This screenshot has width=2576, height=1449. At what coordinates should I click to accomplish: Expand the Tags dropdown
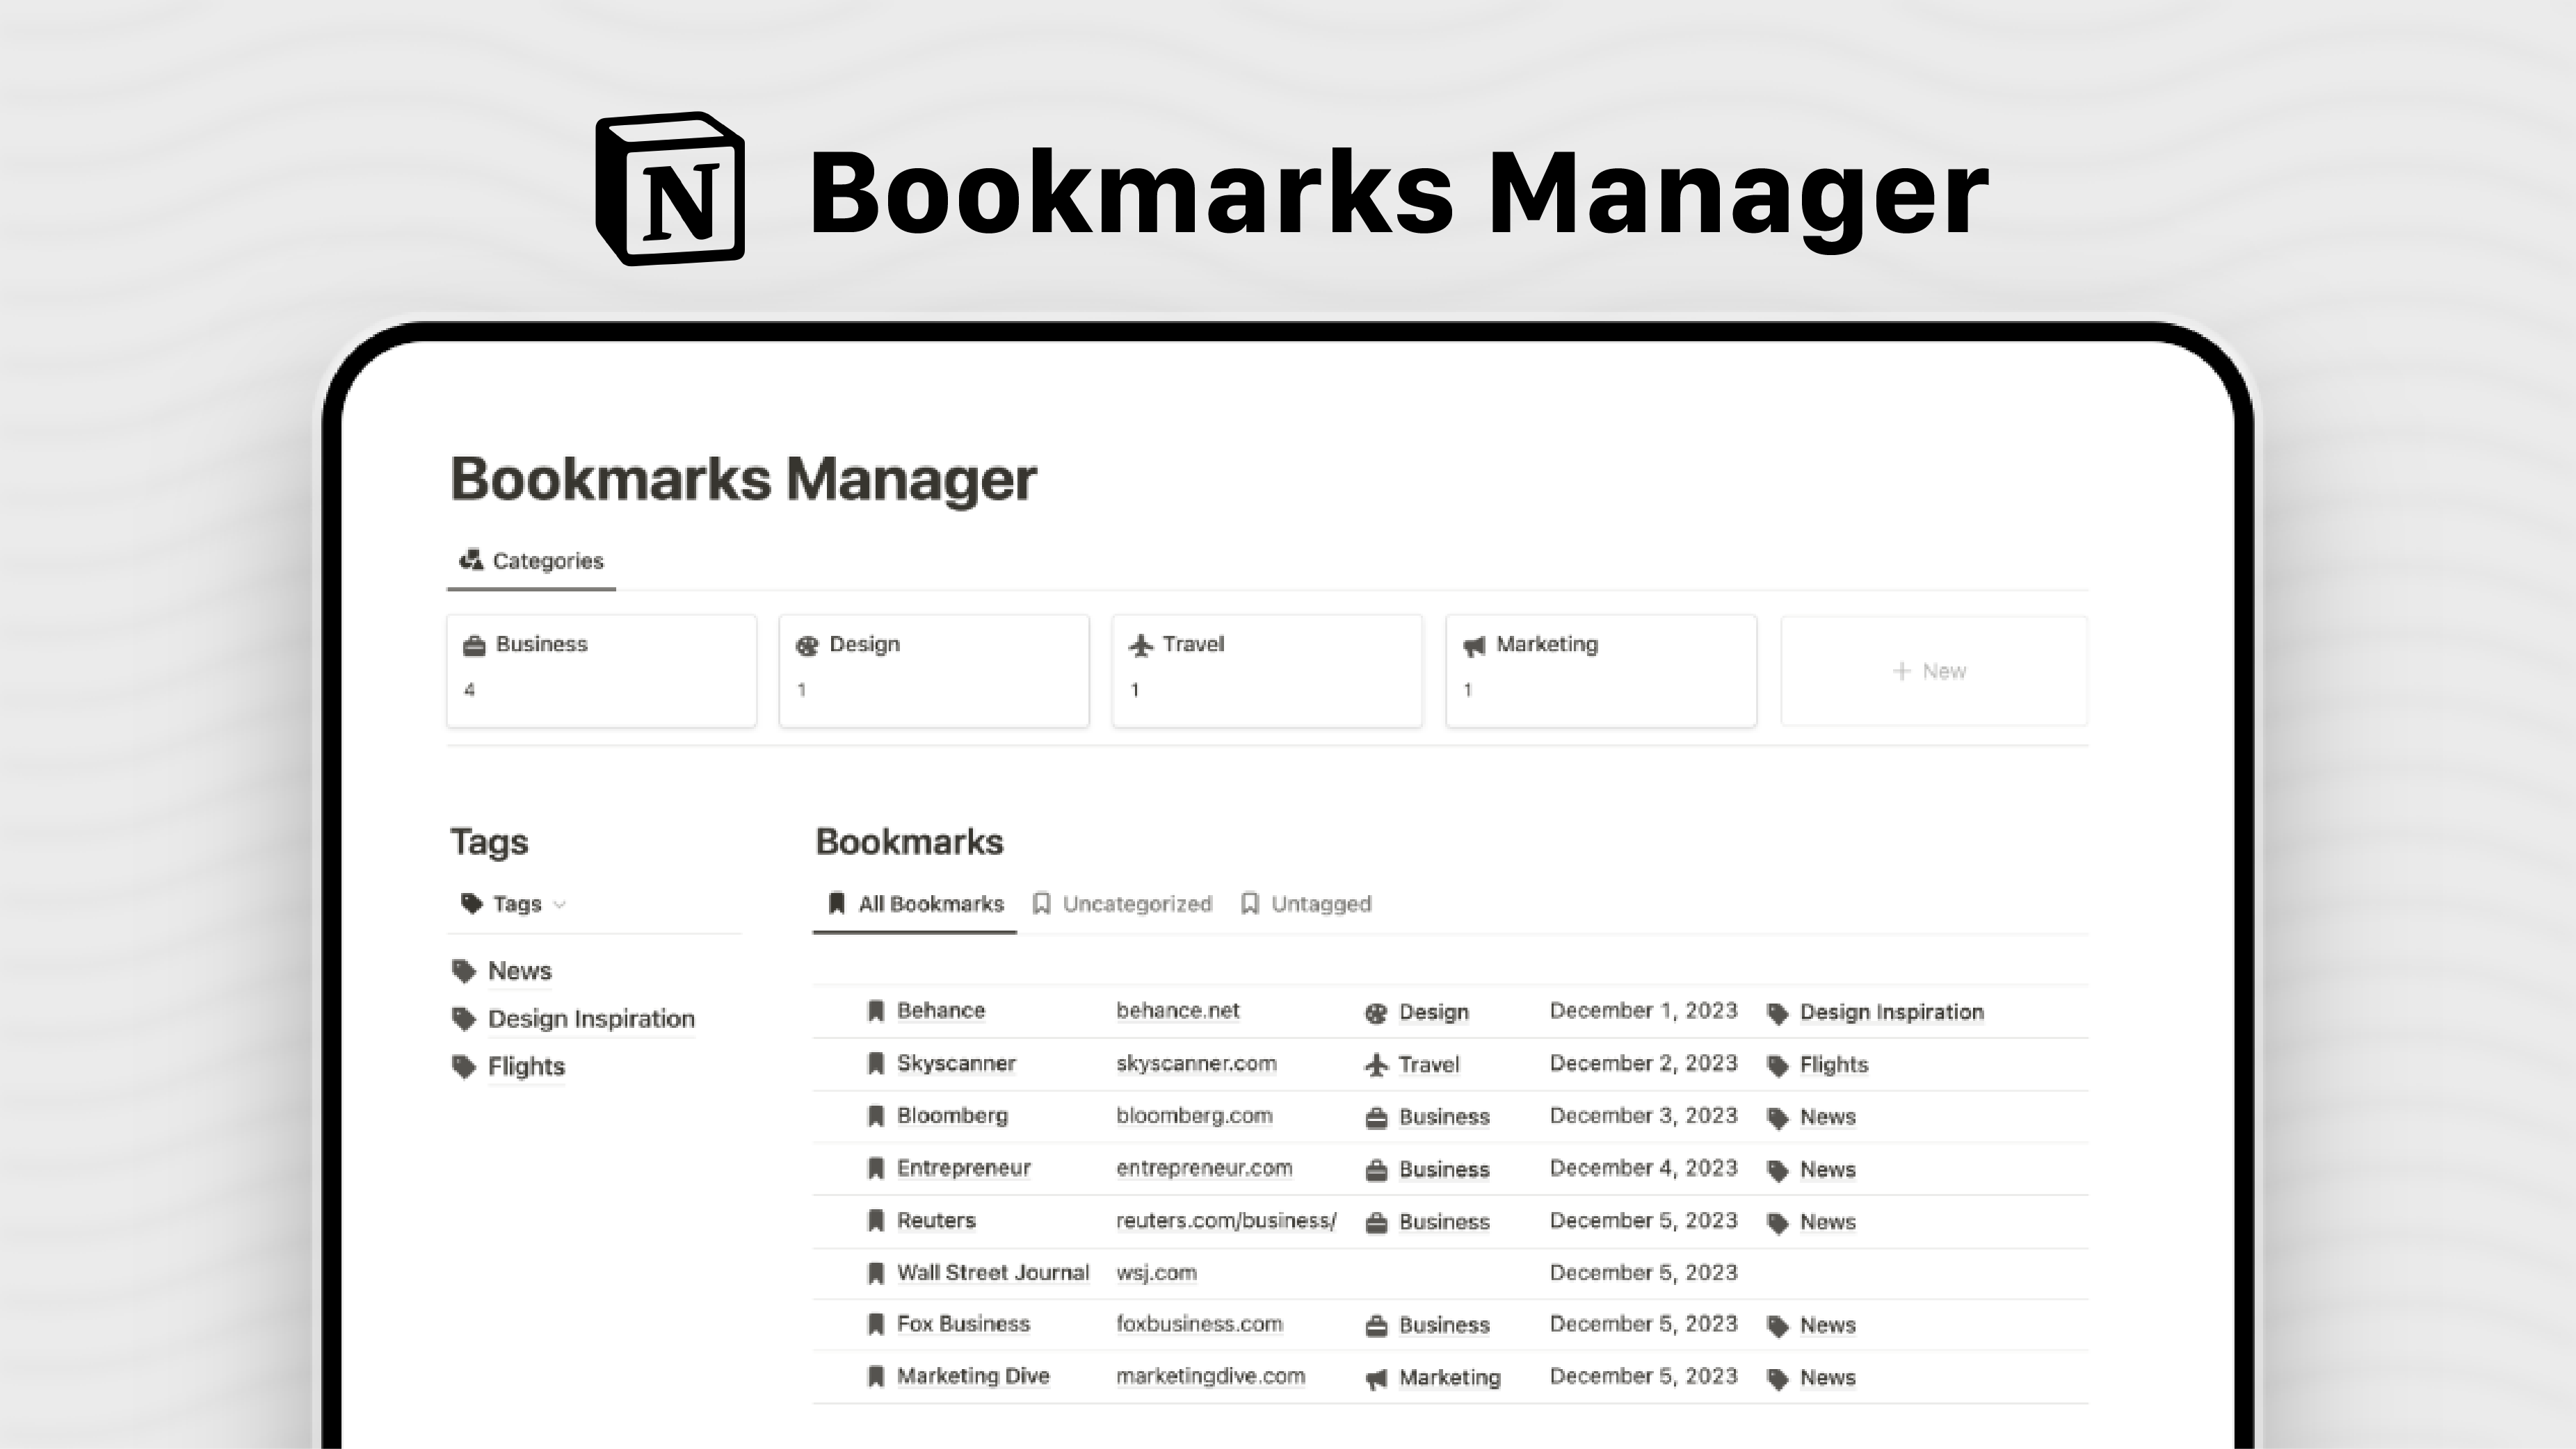[x=559, y=904]
